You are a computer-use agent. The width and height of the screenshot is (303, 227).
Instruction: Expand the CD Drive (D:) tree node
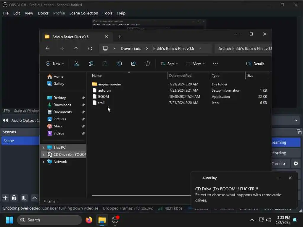tap(43, 155)
